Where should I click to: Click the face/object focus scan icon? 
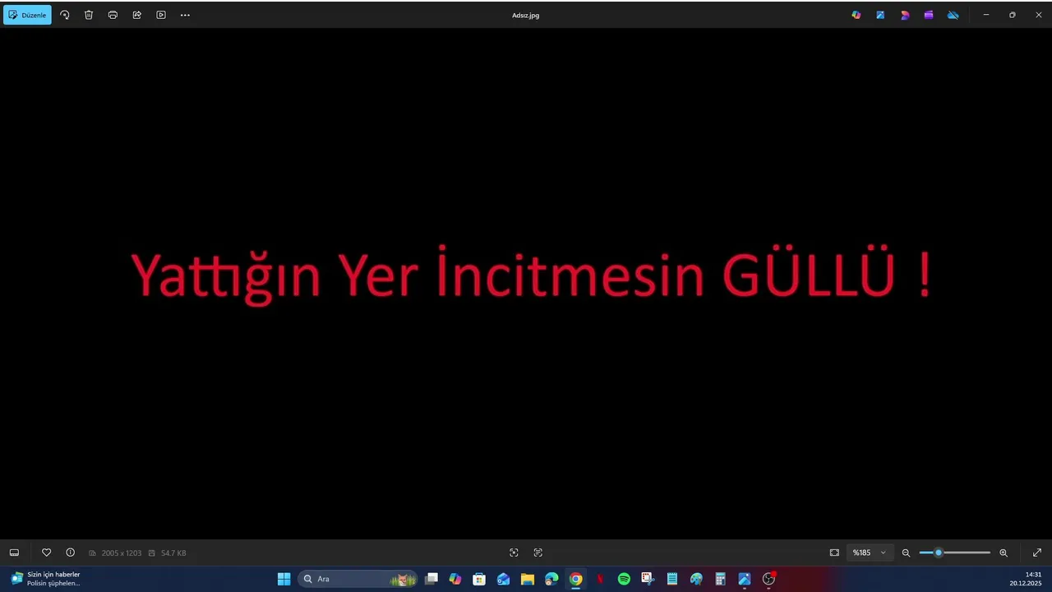click(x=514, y=553)
